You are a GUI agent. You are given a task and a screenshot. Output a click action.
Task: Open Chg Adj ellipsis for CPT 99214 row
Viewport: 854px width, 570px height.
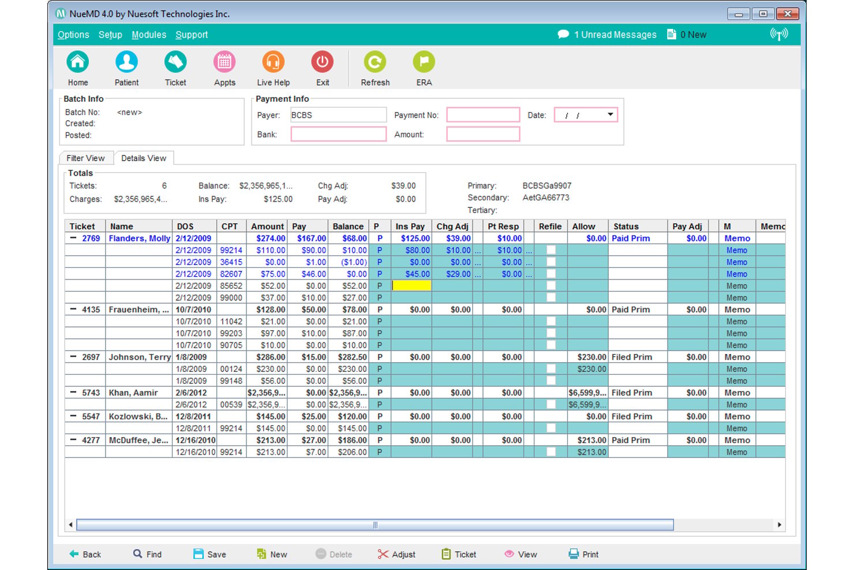click(x=477, y=251)
